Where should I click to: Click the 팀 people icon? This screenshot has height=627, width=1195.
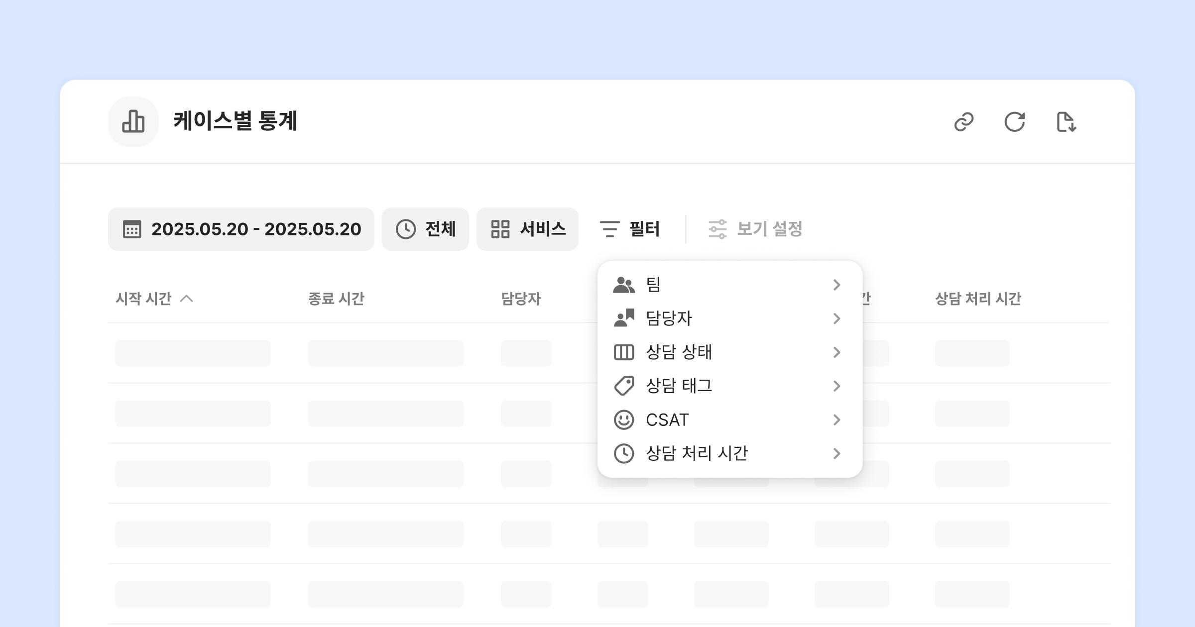(624, 285)
